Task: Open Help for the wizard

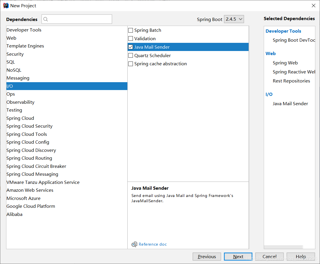Action: pos(301,256)
